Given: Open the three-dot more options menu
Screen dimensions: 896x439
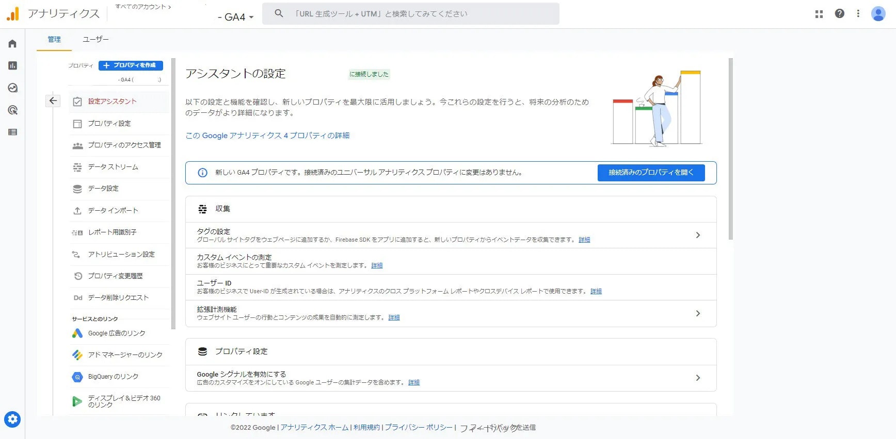Looking at the screenshot, I should coord(858,14).
